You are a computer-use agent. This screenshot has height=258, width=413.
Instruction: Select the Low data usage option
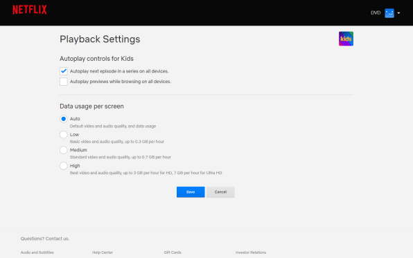coord(64,135)
